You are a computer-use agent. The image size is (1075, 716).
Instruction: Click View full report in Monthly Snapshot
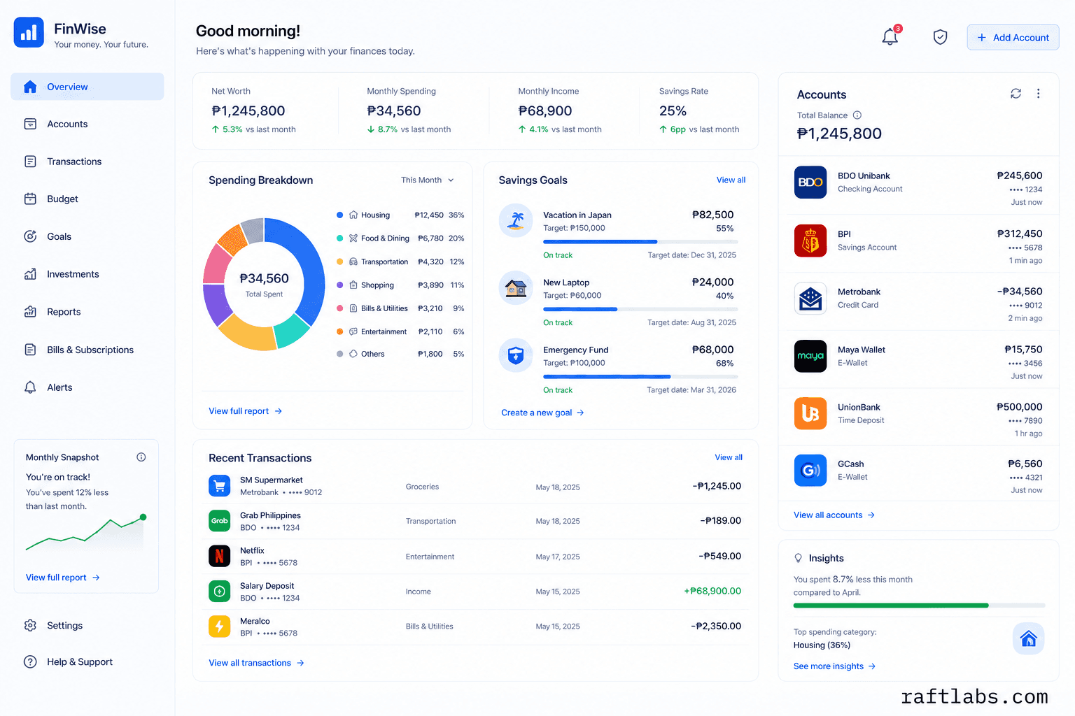63,578
